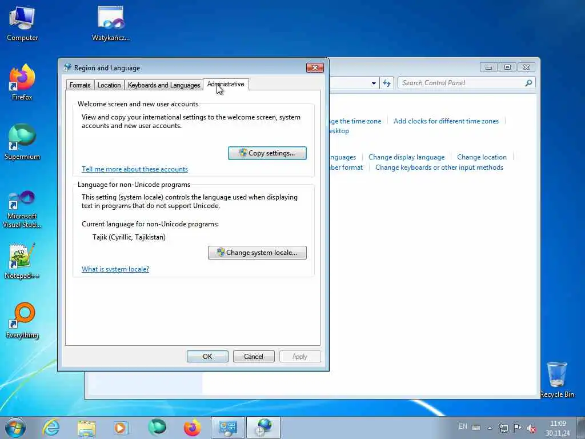Select the Supermium desktop shortcut
The height and width of the screenshot is (439, 585).
(x=22, y=142)
